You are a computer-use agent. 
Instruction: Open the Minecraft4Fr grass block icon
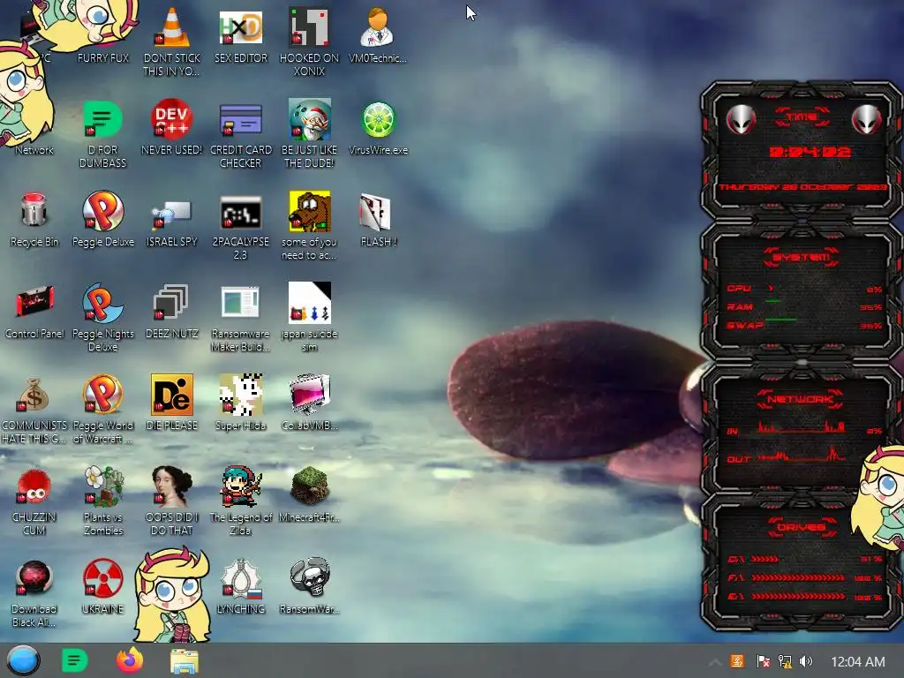[x=310, y=493]
